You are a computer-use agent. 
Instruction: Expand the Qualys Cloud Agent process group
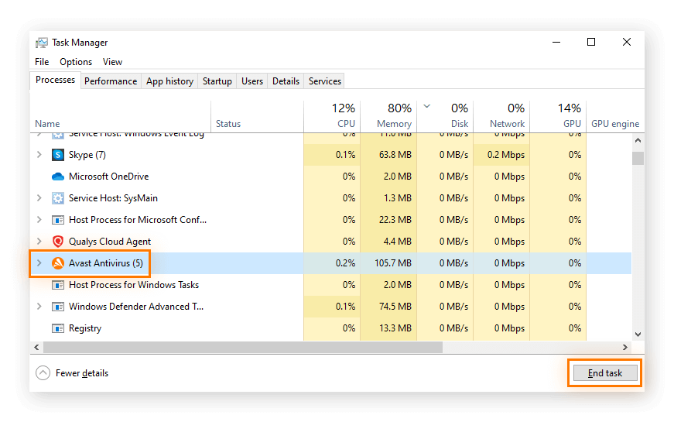39,242
